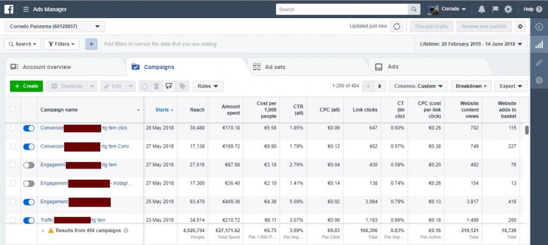Switch to the Ads tab
This screenshot has height=245, width=548.
click(x=429, y=67)
